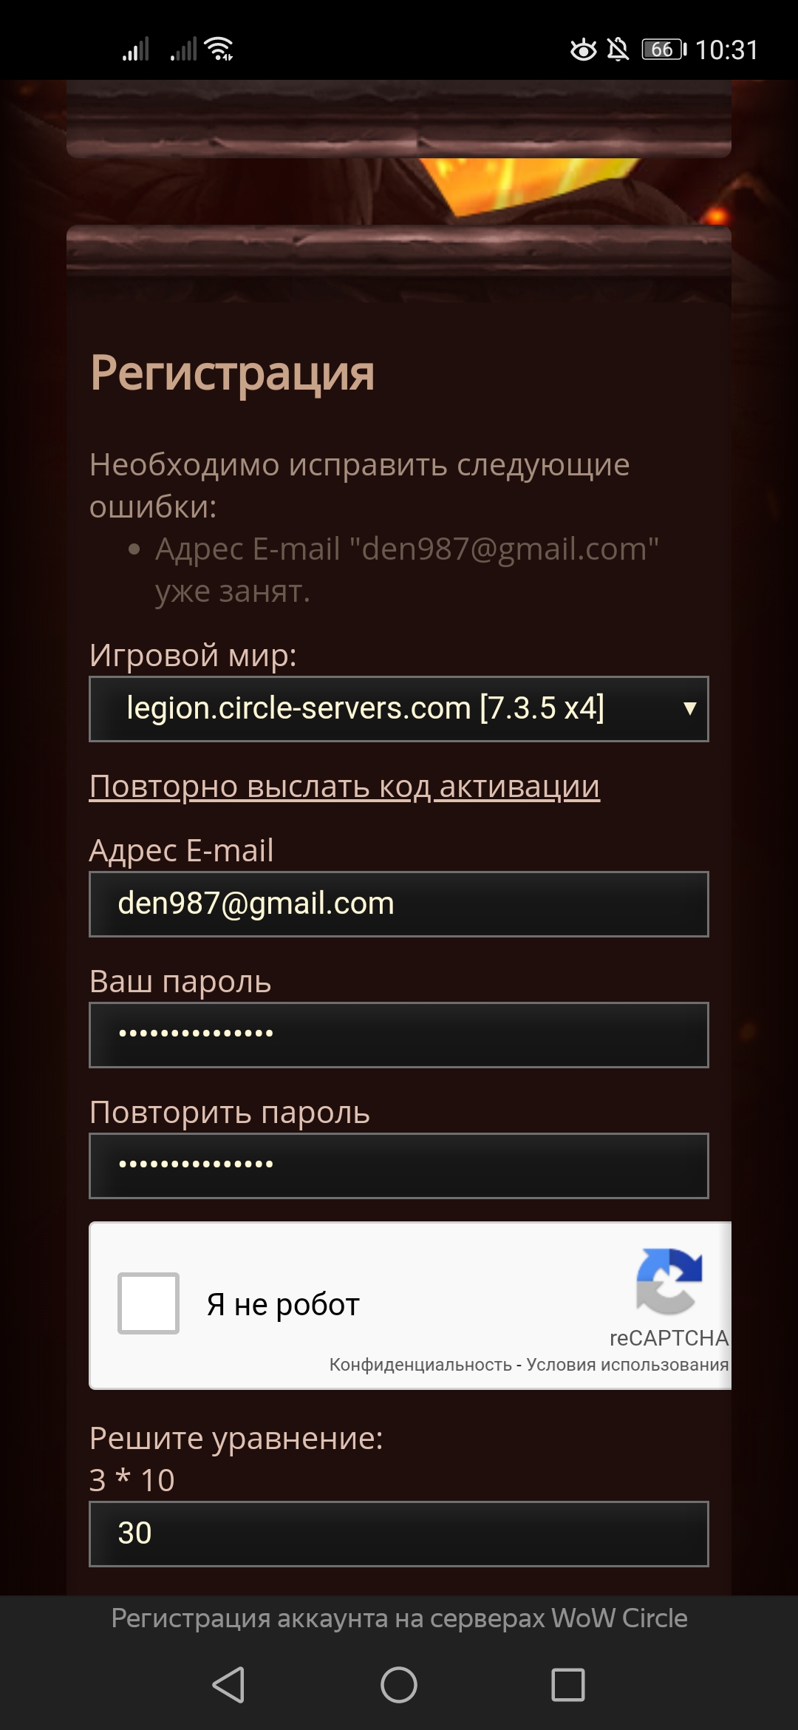This screenshot has width=798, height=1730.
Task: Click the dropdown arrow of the server selector
Action: (690, 709)
